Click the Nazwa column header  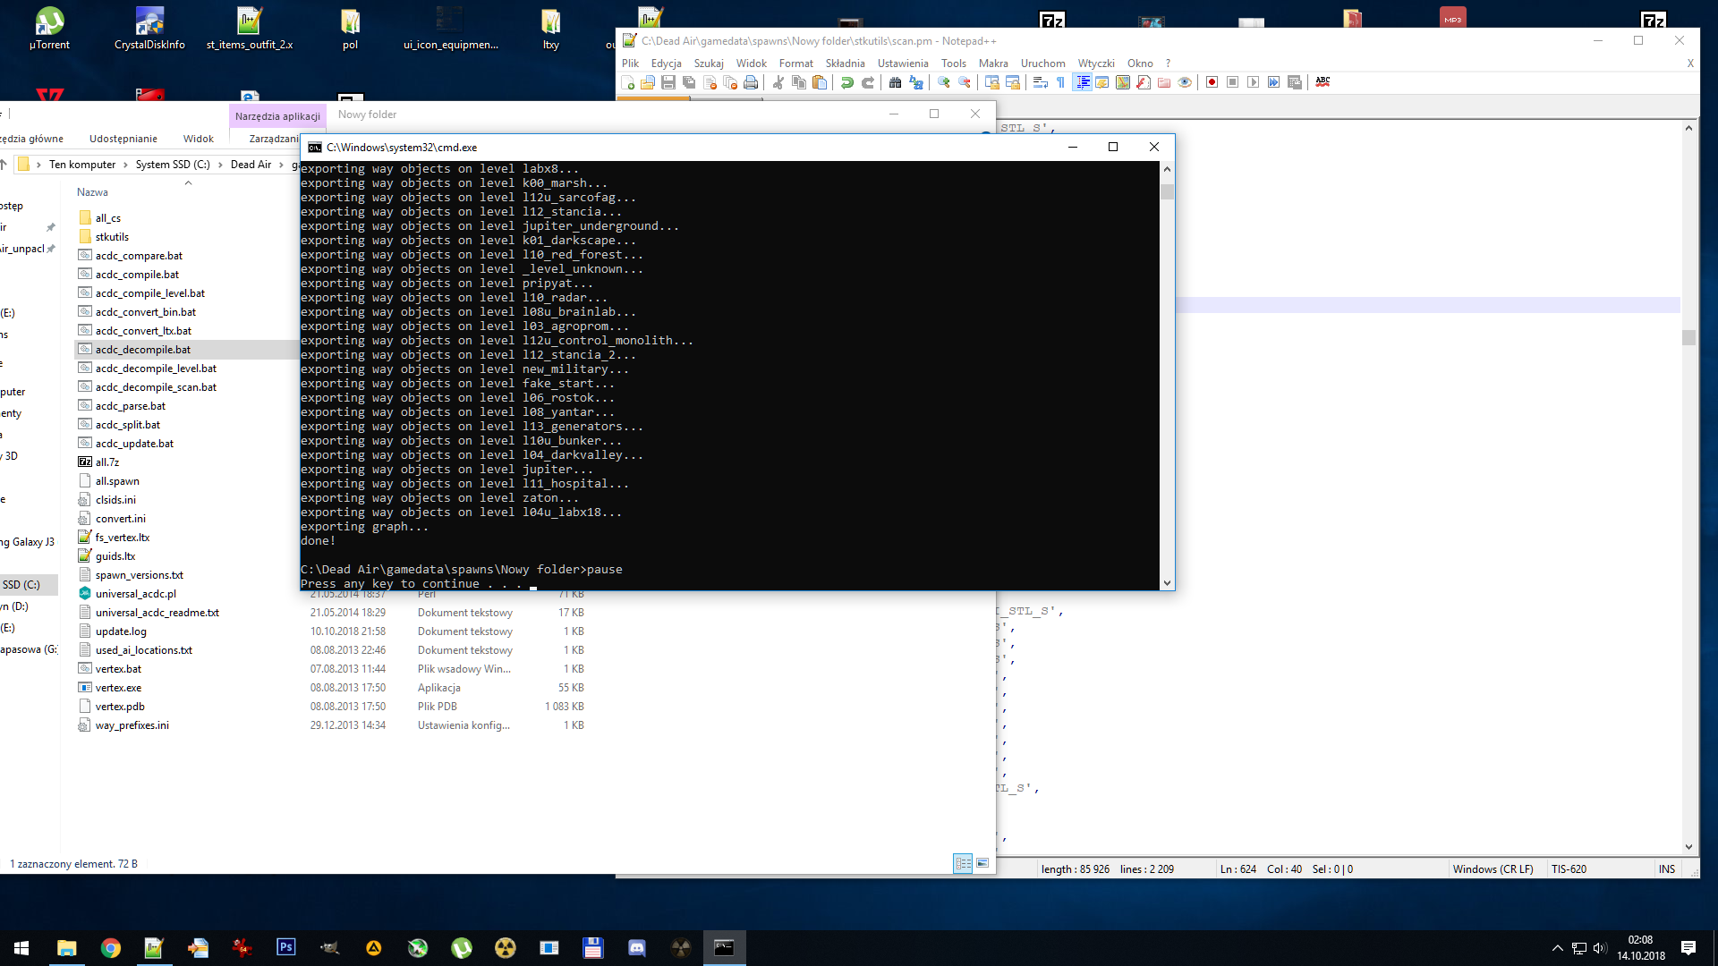coord(92,192)
